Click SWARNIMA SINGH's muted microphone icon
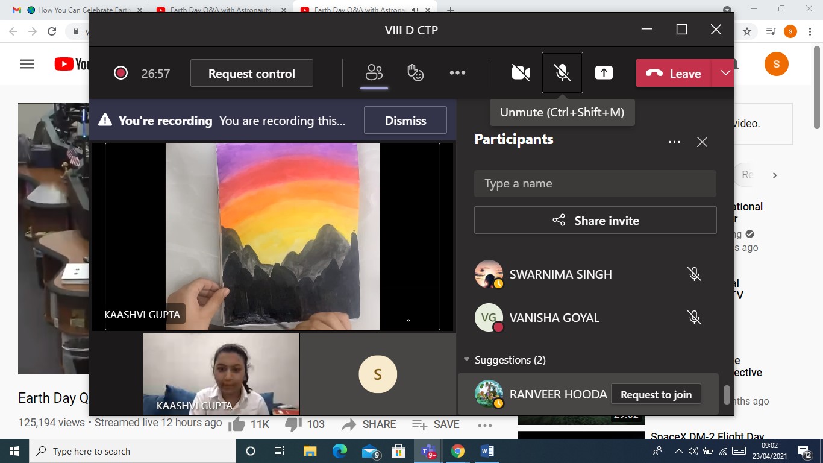The height and width of the screenshot is (463, 823). point(694,274)
